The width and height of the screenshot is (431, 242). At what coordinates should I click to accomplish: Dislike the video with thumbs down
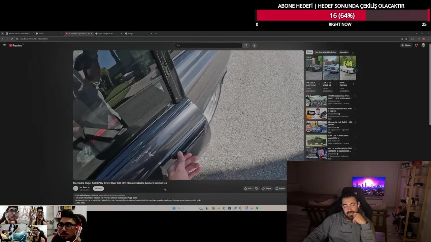(x=256, y=189)
